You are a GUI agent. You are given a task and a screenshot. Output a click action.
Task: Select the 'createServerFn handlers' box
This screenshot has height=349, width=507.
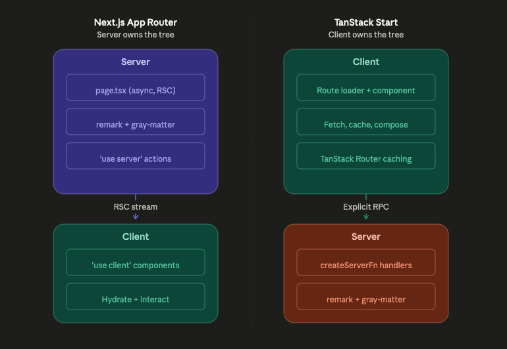[x=365, y=262]
